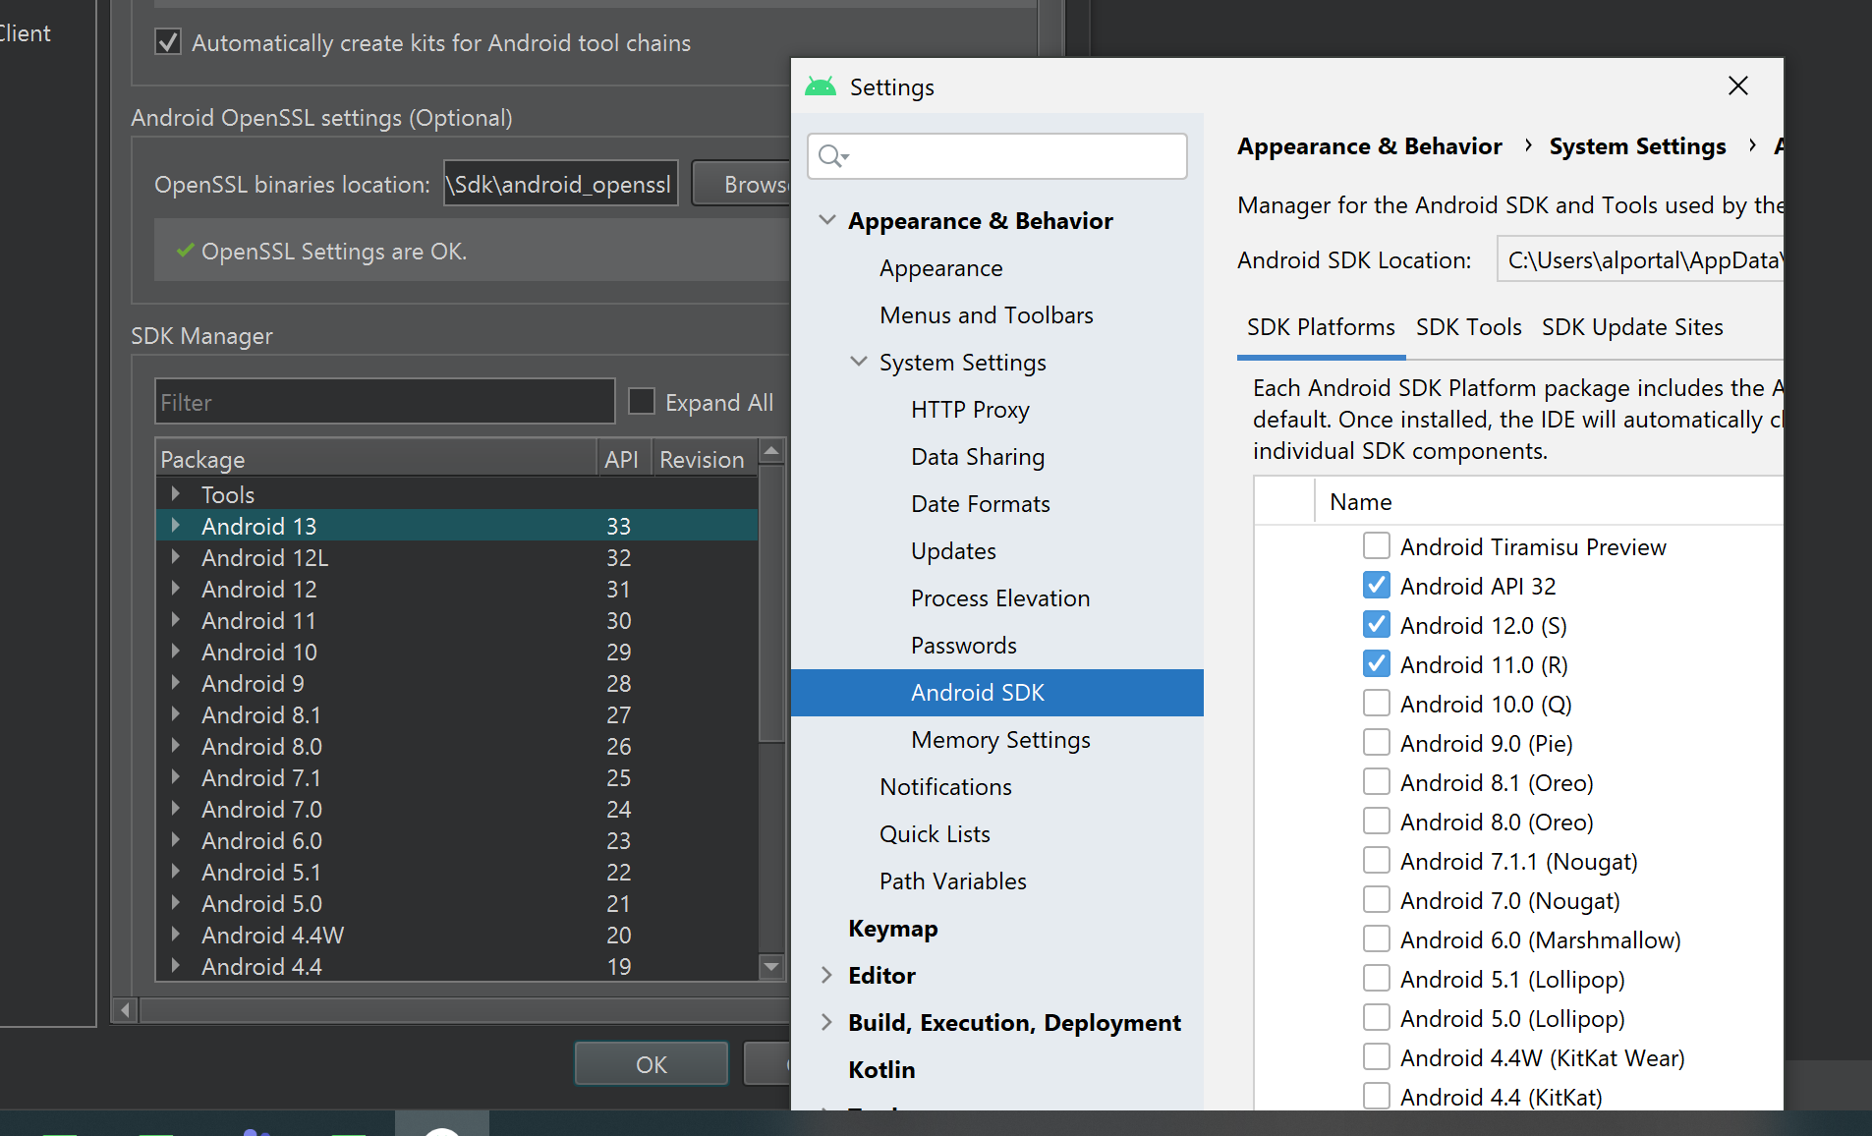Open SDK Update Sites tab
1872x1136 pixels.
(x=1632, y=327)
